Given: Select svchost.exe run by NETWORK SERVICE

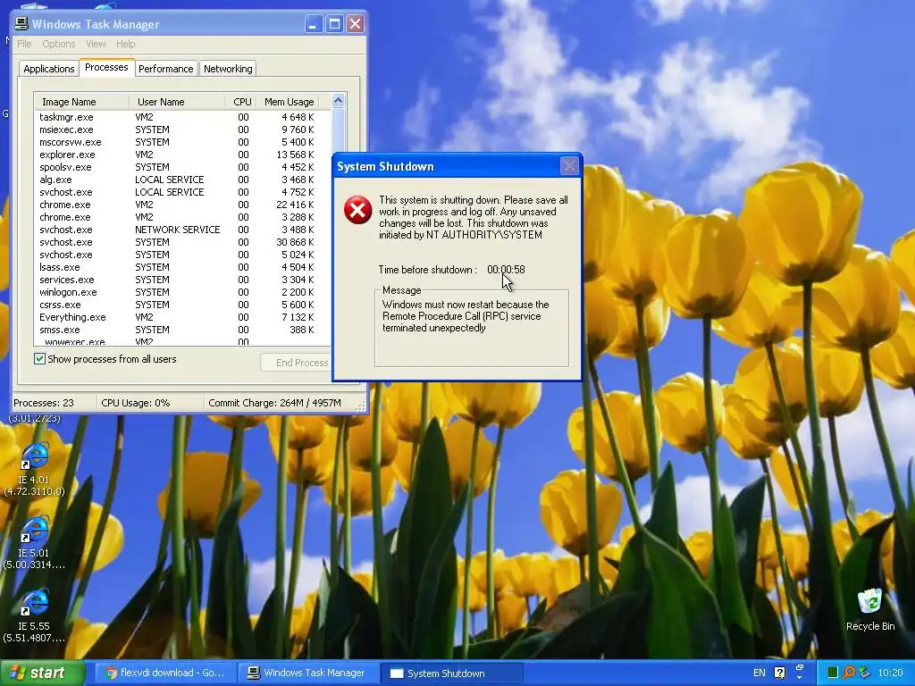Looking at the screenshot, I should click(182, 230).
